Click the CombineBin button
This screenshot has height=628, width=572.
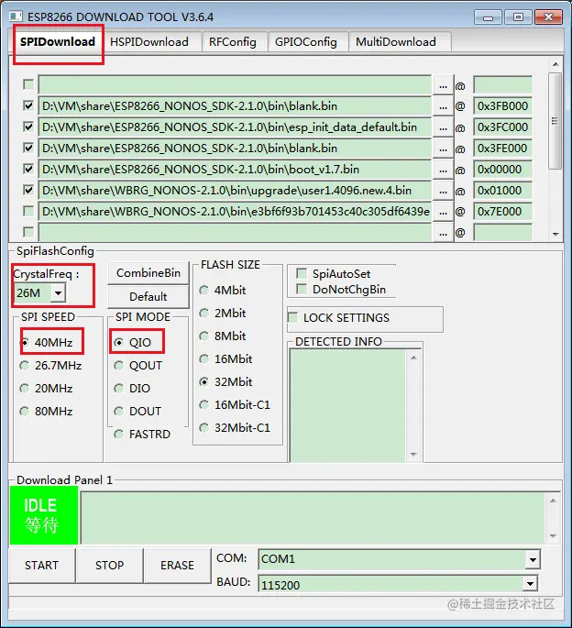point(148,273)
